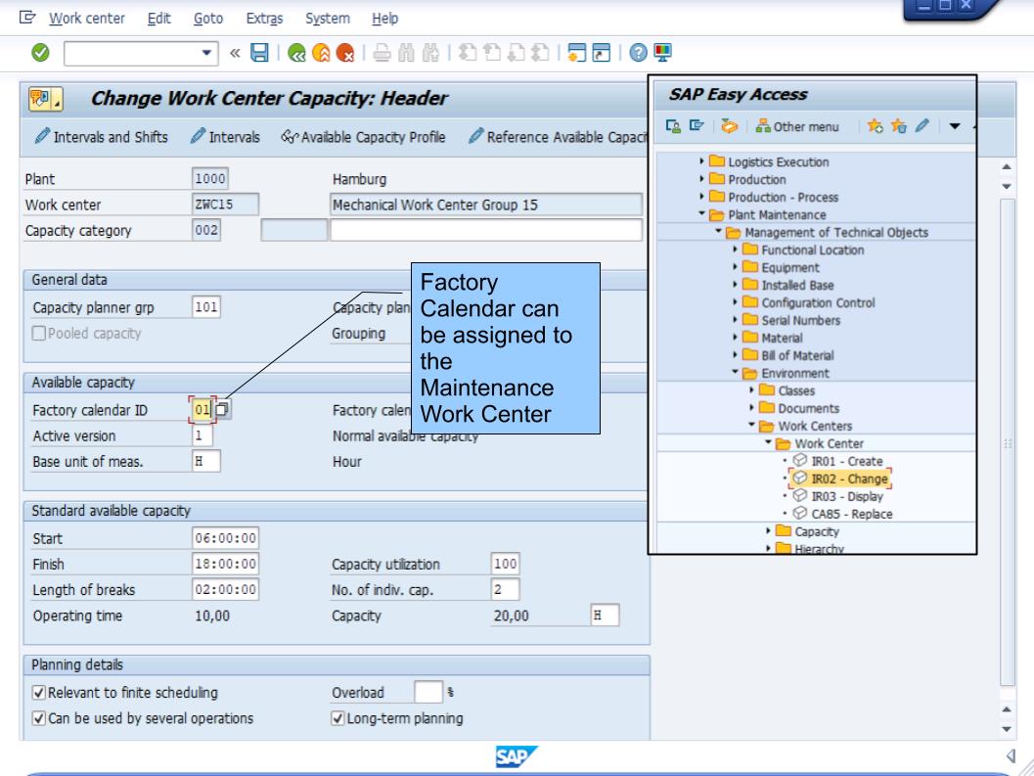Collapse the command field with double chevron
This screenshot has height=776, width=1034.
234,53
